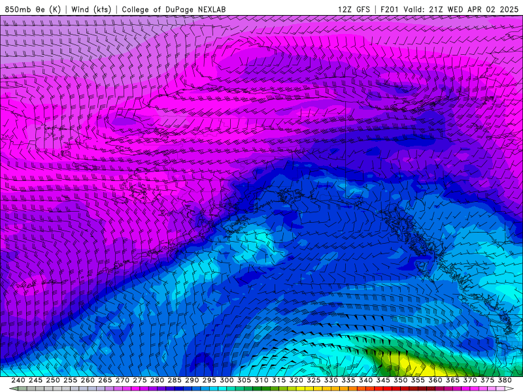Select the 350 value on the color scale
The width and height of the screenshot is (523, 392).
pos(401,380)
